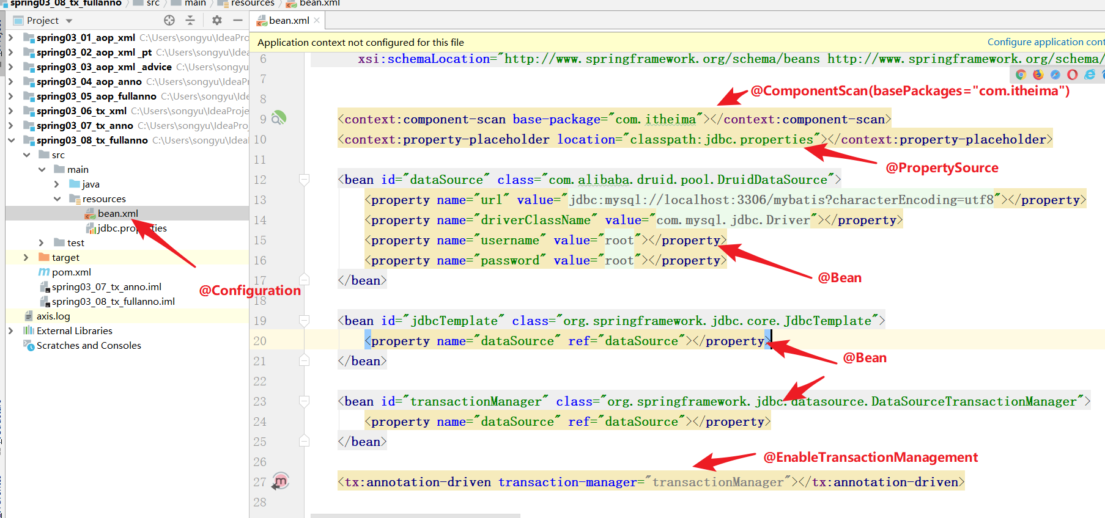Expand the test folder
The image size is (1105, 518).
coord(42,243)
